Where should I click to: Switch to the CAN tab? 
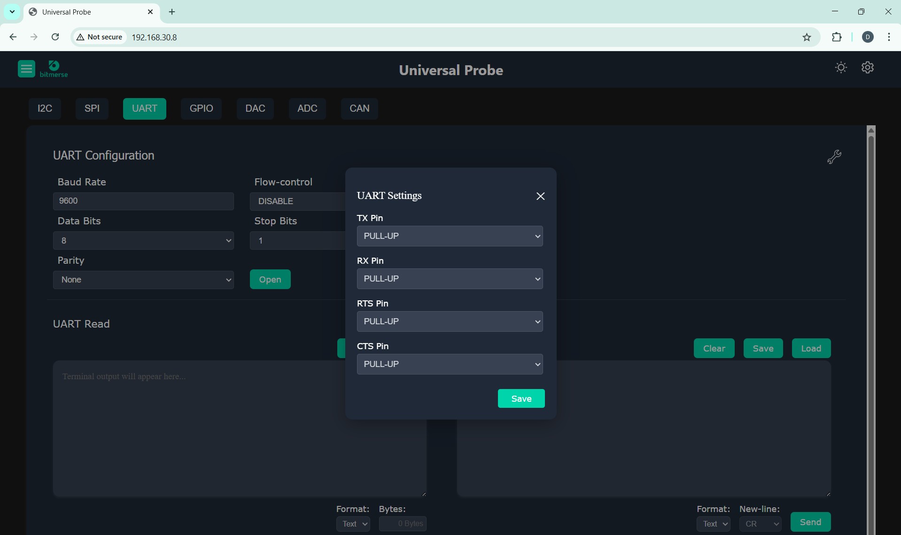[359, 108]
